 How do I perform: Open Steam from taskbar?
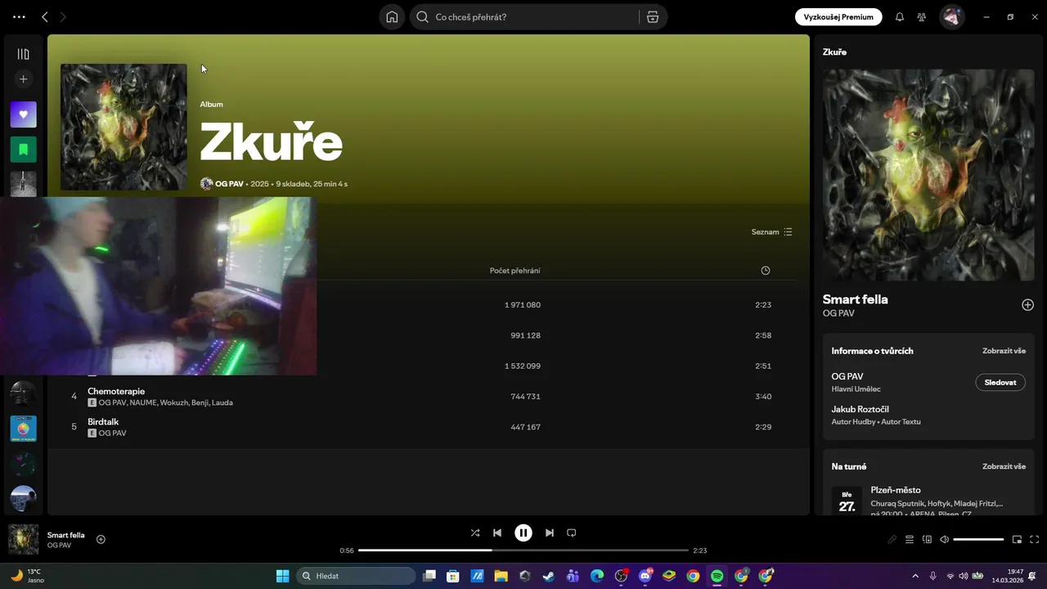(x=548, y=576)
